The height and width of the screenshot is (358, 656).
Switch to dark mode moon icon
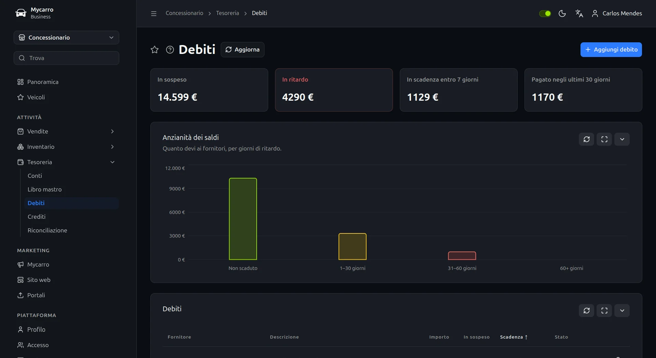click(562, 13)
